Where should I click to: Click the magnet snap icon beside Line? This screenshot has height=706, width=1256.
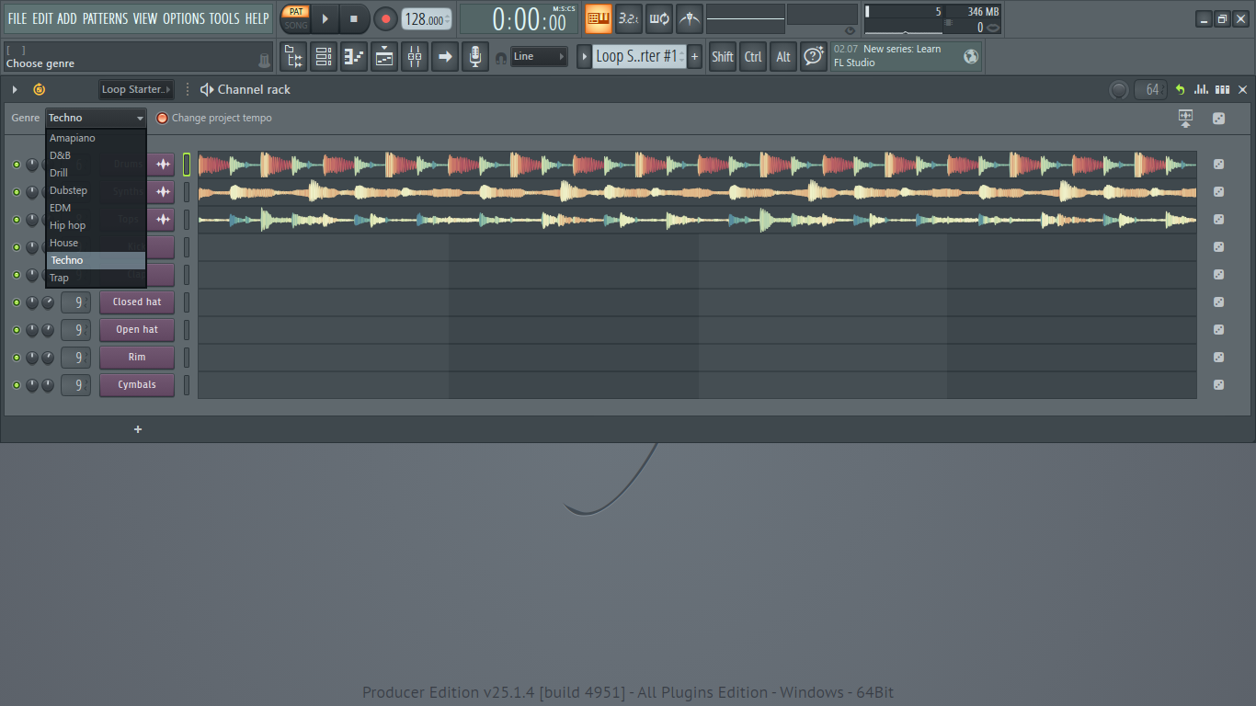pyautogui.click(x=500, y=57)
